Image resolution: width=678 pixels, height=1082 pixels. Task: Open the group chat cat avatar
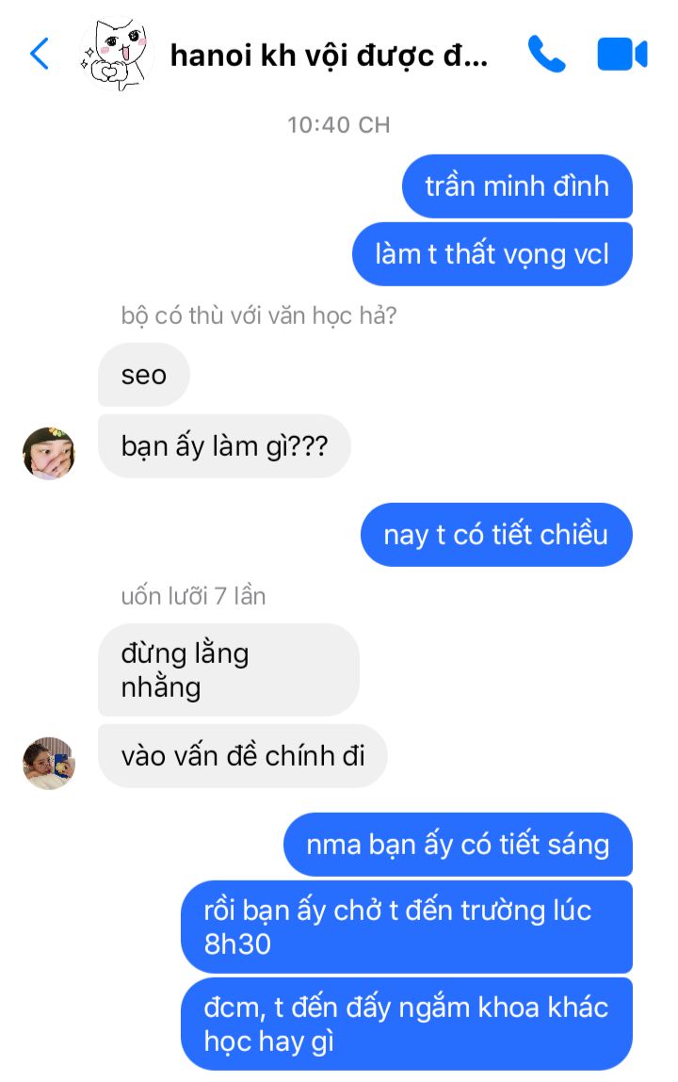click(116, 55)
